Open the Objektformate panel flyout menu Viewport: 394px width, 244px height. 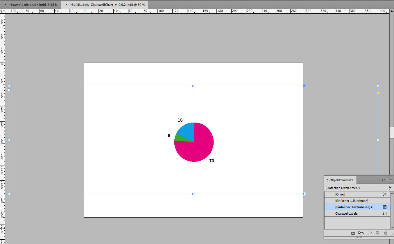point(391,180)
